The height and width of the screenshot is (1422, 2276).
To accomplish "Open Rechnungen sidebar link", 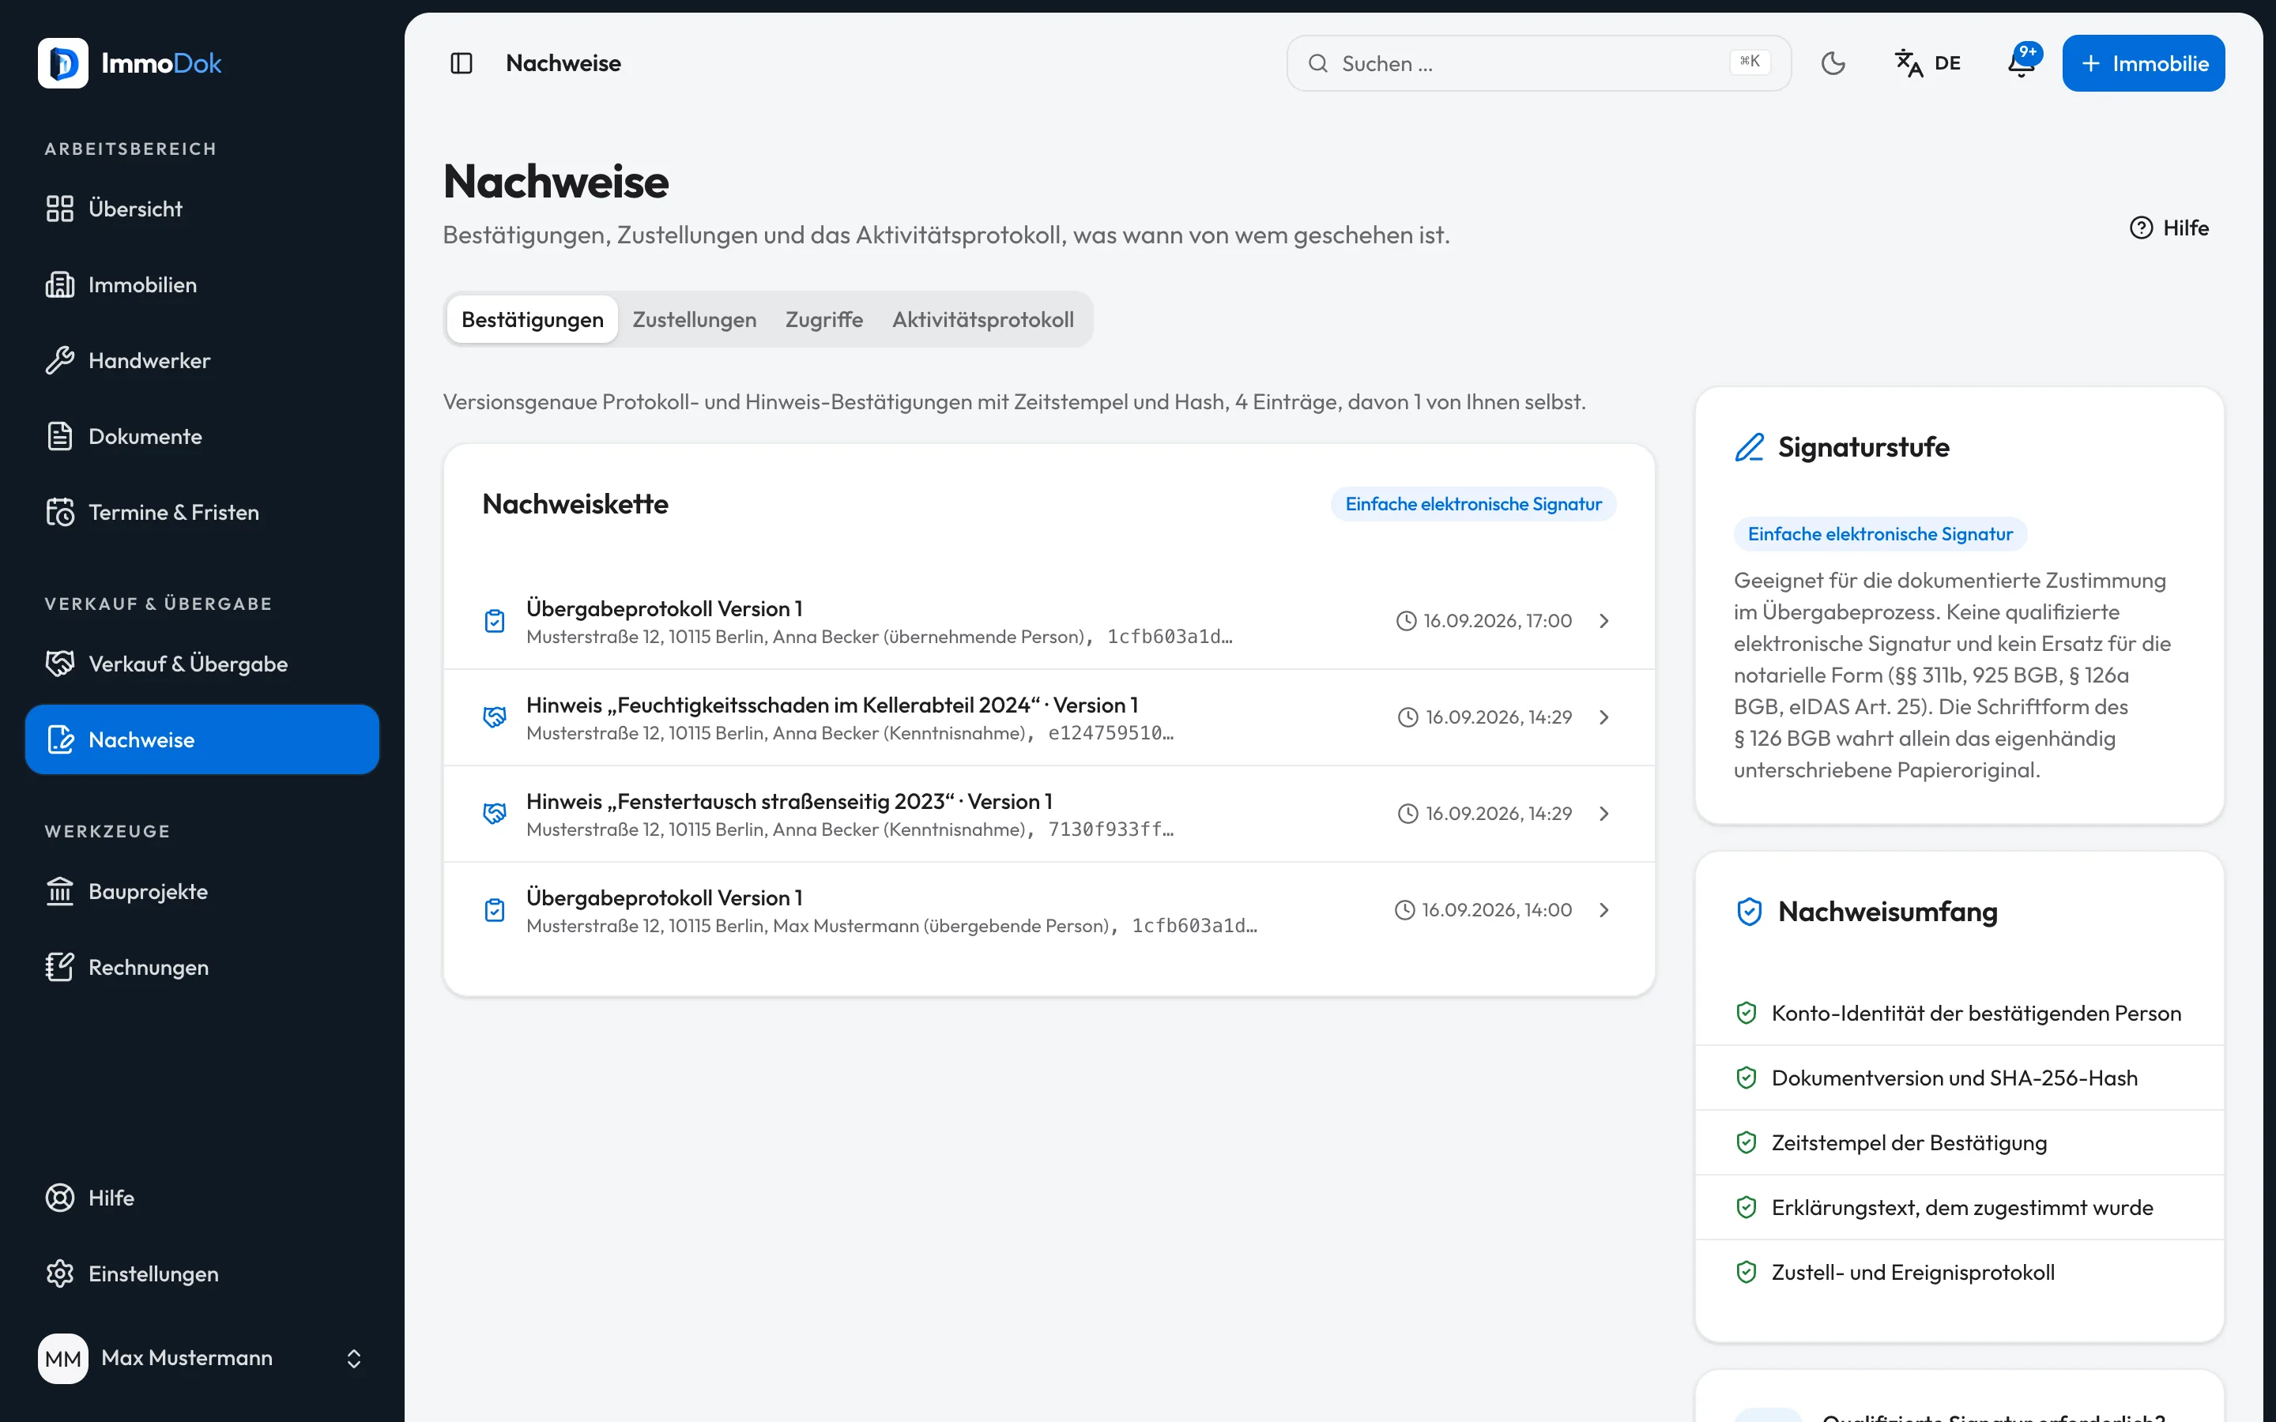I will click(x=202, y=967).
